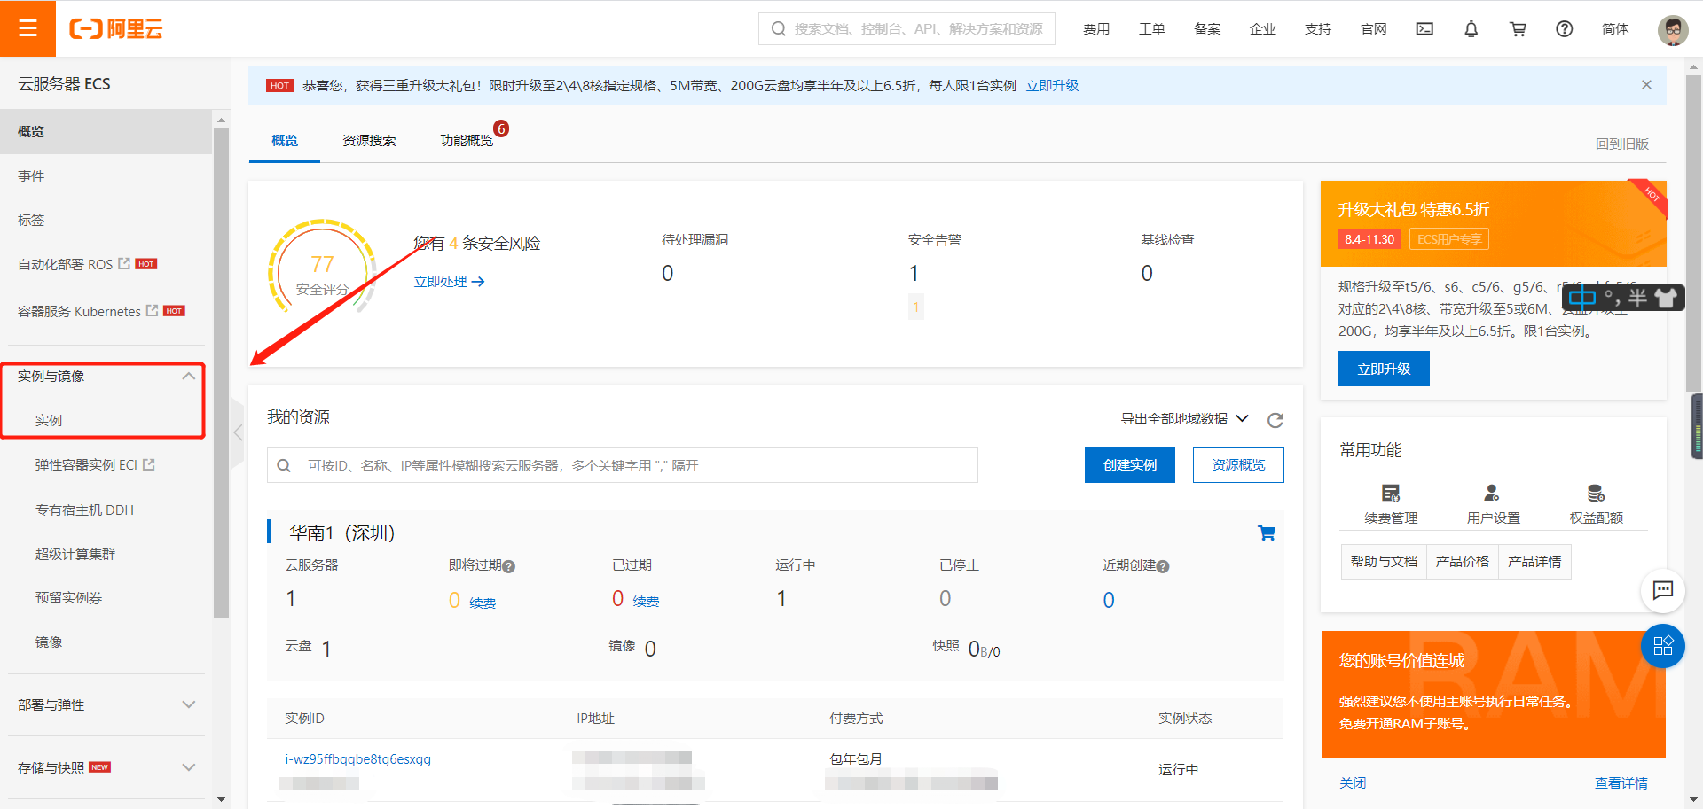Open the shopping cart in header
Image resolution: width=1703 pixels, height=809 pixels.
pyautogui.click(x=1518, y=29)
